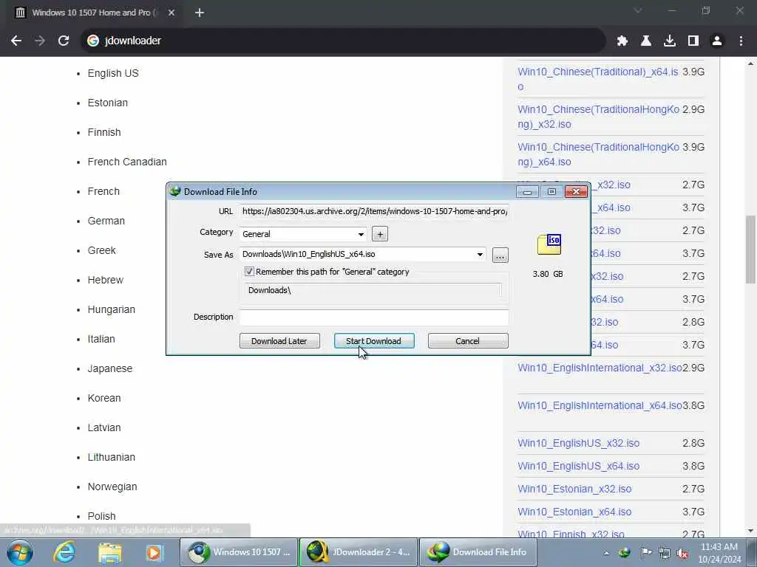Open Win10_EnglishUS_x32.iso link
Screen dimensions: 757x567
[578, 443]
